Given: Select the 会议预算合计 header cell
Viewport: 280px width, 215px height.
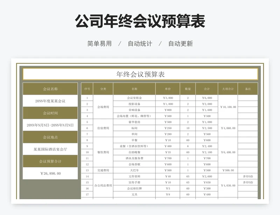Looking at the screenshot, I should 50,161.
